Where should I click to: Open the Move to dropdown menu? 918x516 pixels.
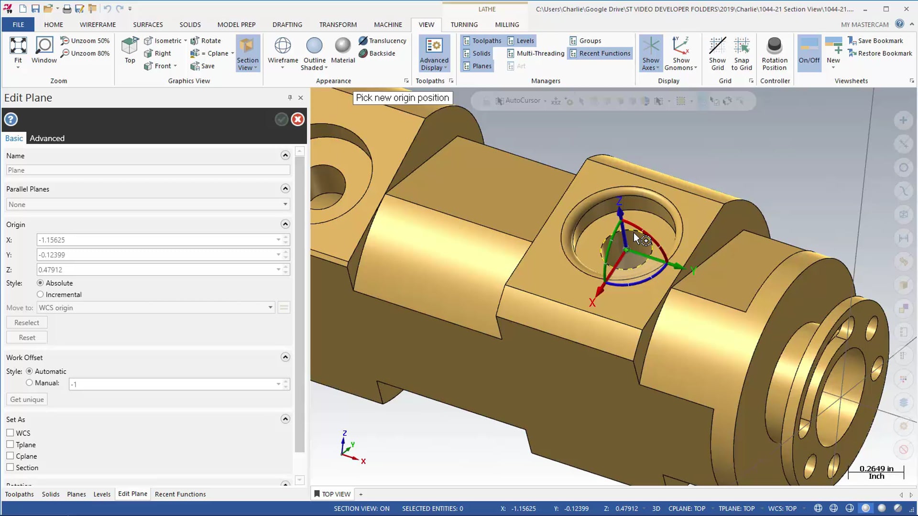pyautogui.click(x=270, y=308)
